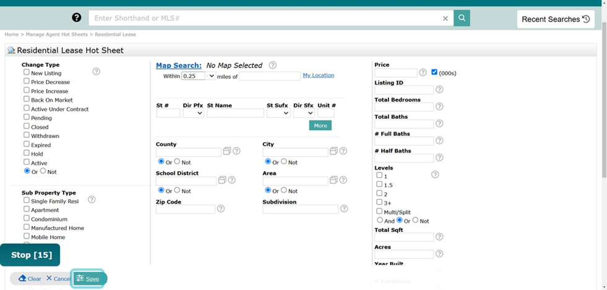This screenshot has width=607, height=290.
Task: Open help icon for # Full Baths
Action: (439, 140)
